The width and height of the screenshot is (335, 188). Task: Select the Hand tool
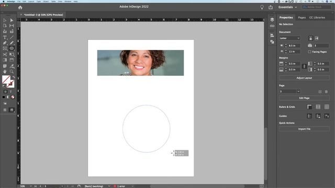point(5,72)
